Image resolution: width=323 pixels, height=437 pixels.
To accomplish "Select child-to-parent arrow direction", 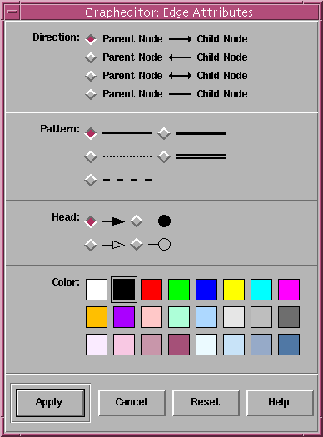I will (x=91, y=57).
